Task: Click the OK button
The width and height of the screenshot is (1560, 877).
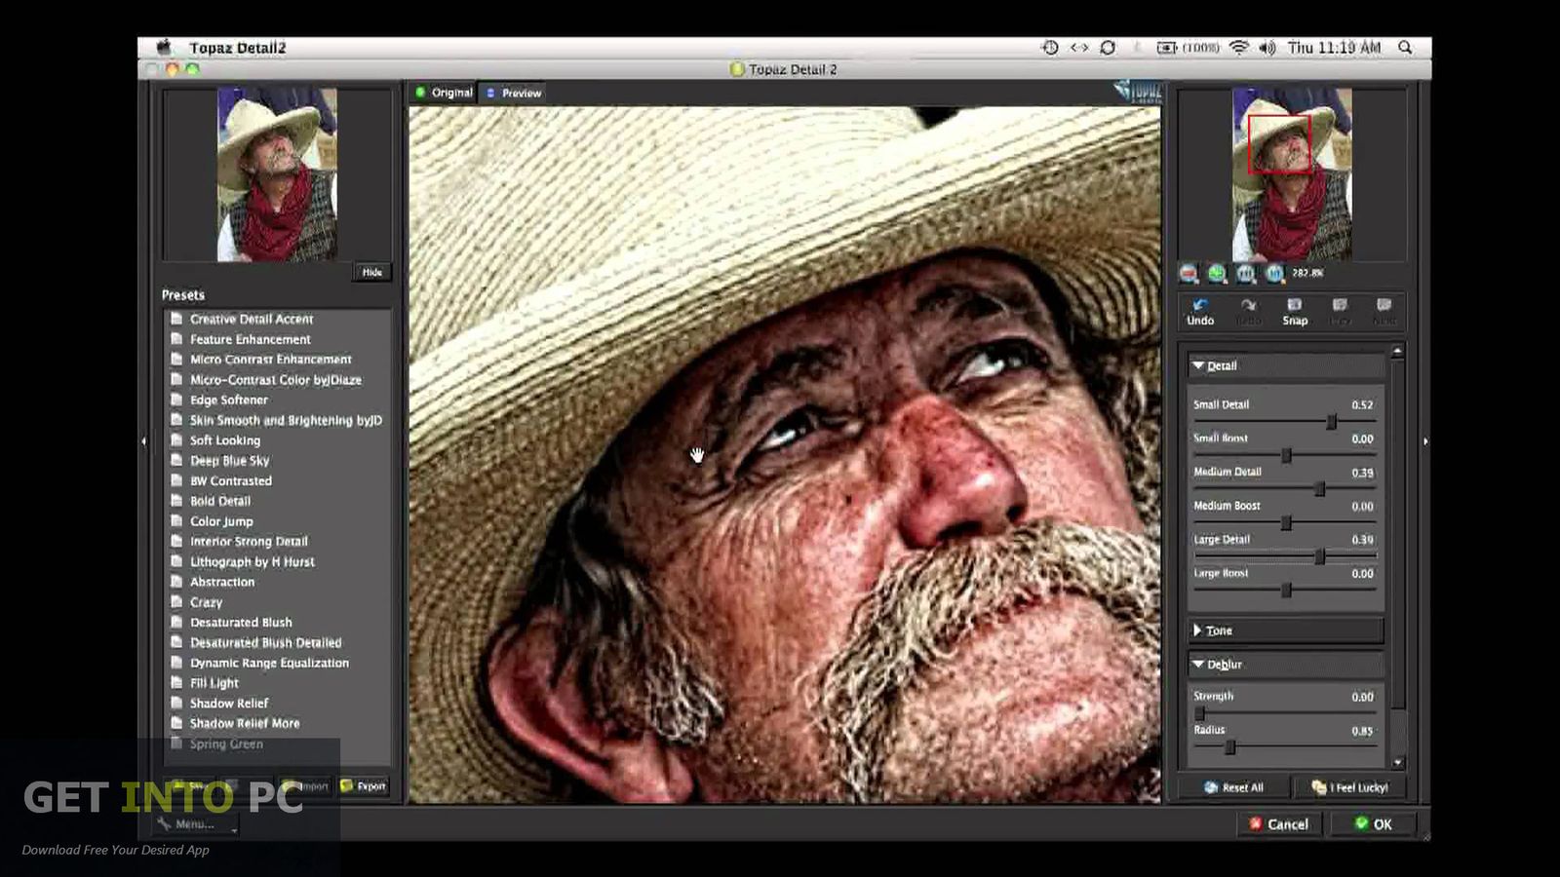Action: point(1375,823)
